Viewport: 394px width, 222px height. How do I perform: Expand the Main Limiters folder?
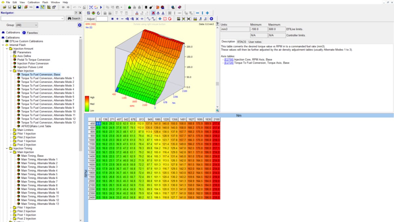[11, 130]
